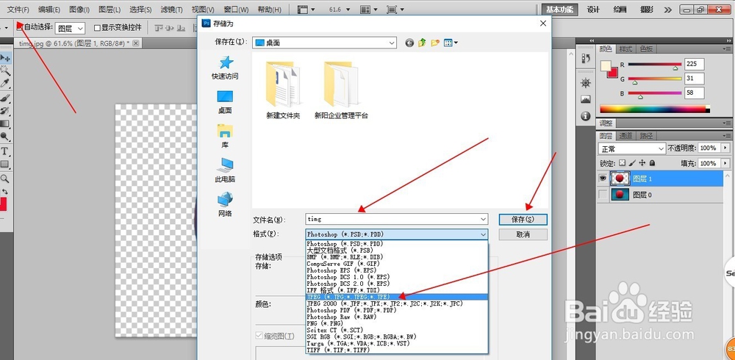The height and width of the screenshot is (360, 735).
Task: Select the Dodge tool
Action: tap(5, 137)
